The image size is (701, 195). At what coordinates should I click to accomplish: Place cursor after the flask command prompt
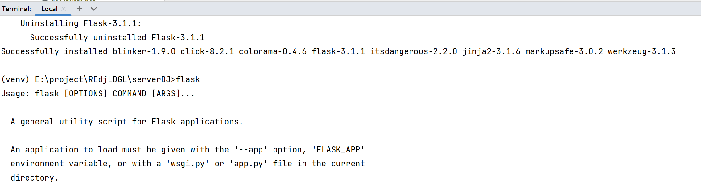(x=204, y=79)
